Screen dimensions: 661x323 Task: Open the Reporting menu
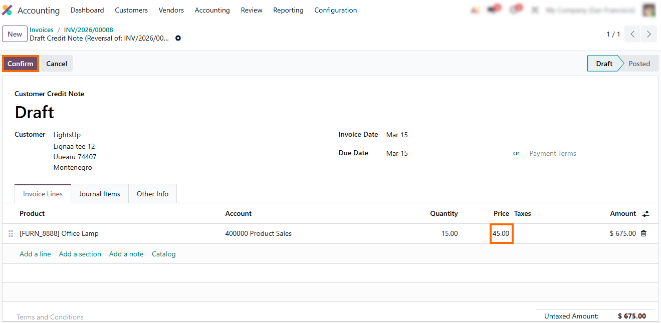coord(288,10)
